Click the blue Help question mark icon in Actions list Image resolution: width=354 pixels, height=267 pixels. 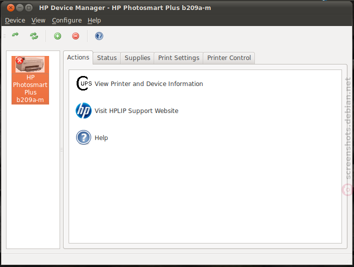click(x=84, y=137)
